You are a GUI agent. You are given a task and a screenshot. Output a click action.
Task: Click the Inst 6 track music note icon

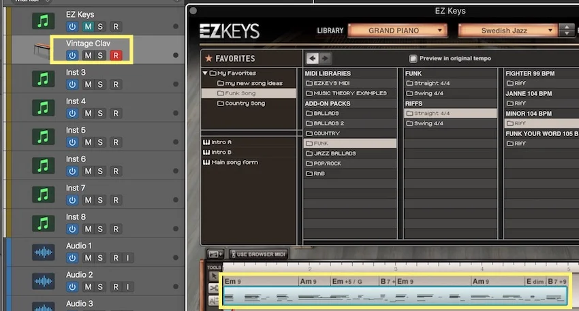43,165
